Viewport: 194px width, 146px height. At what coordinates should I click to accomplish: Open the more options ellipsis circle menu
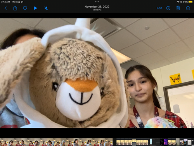pos(188,8)
